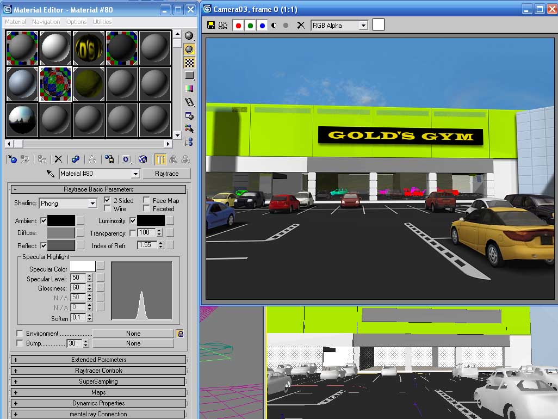Viewport: 558px width, 419px height.
Task: Pick material from object eyedropper icon
Action: point(50,174)
